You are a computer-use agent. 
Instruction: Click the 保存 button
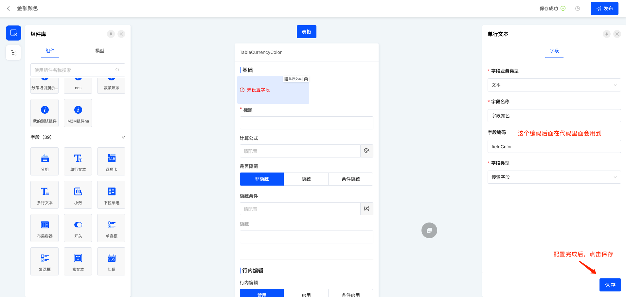pos(610,285)
